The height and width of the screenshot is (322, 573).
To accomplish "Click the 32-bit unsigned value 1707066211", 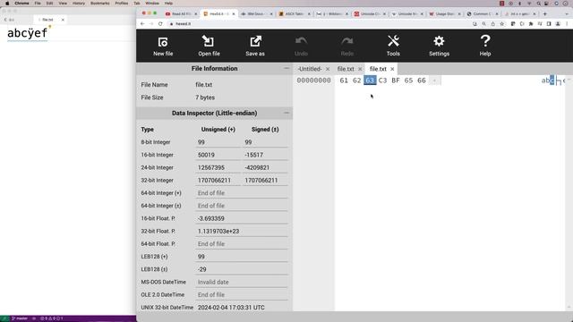I will 218,181.
